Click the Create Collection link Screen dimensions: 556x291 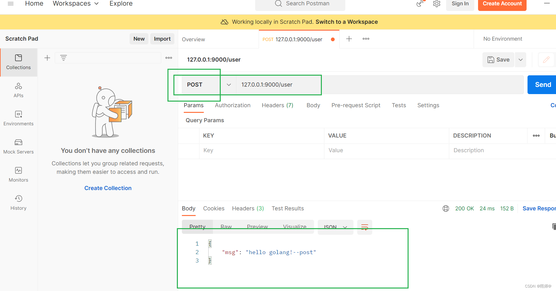(108, 188)
